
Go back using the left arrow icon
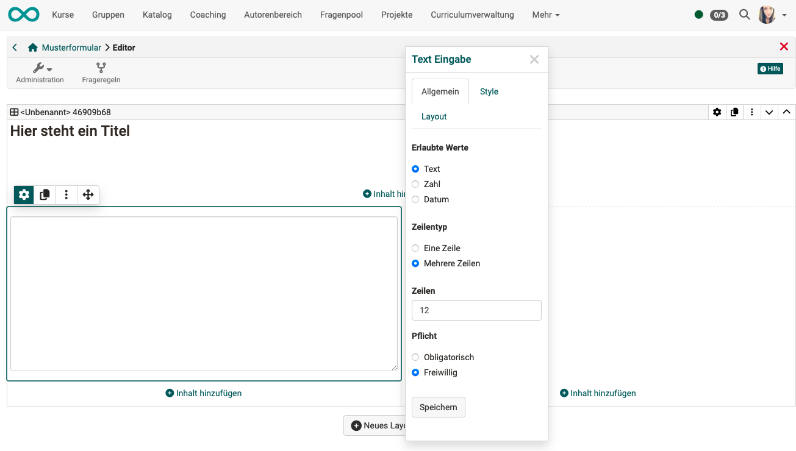click(15, 48)
